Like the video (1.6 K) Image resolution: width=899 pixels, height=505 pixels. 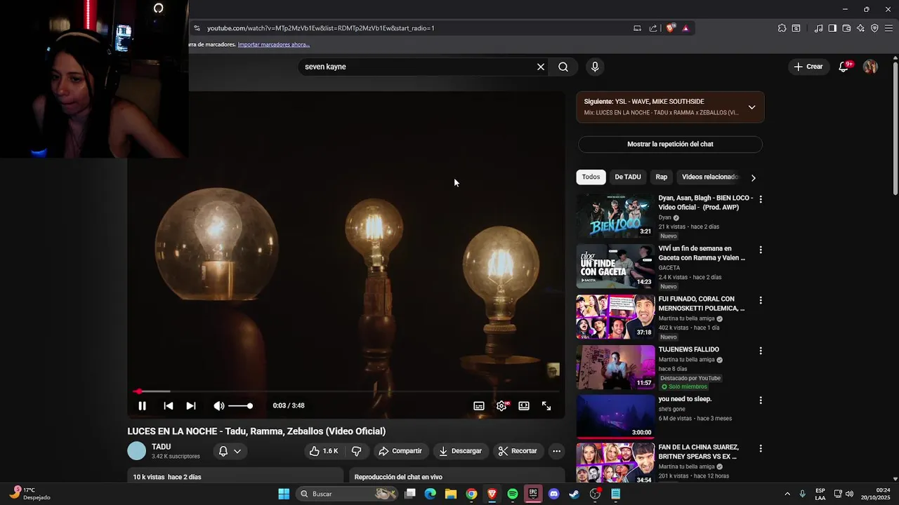324,451
